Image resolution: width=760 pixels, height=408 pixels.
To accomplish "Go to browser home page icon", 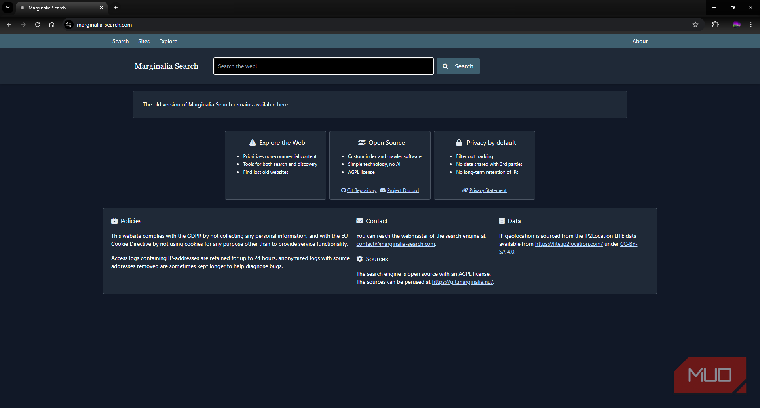I will (x=52, y=25).
